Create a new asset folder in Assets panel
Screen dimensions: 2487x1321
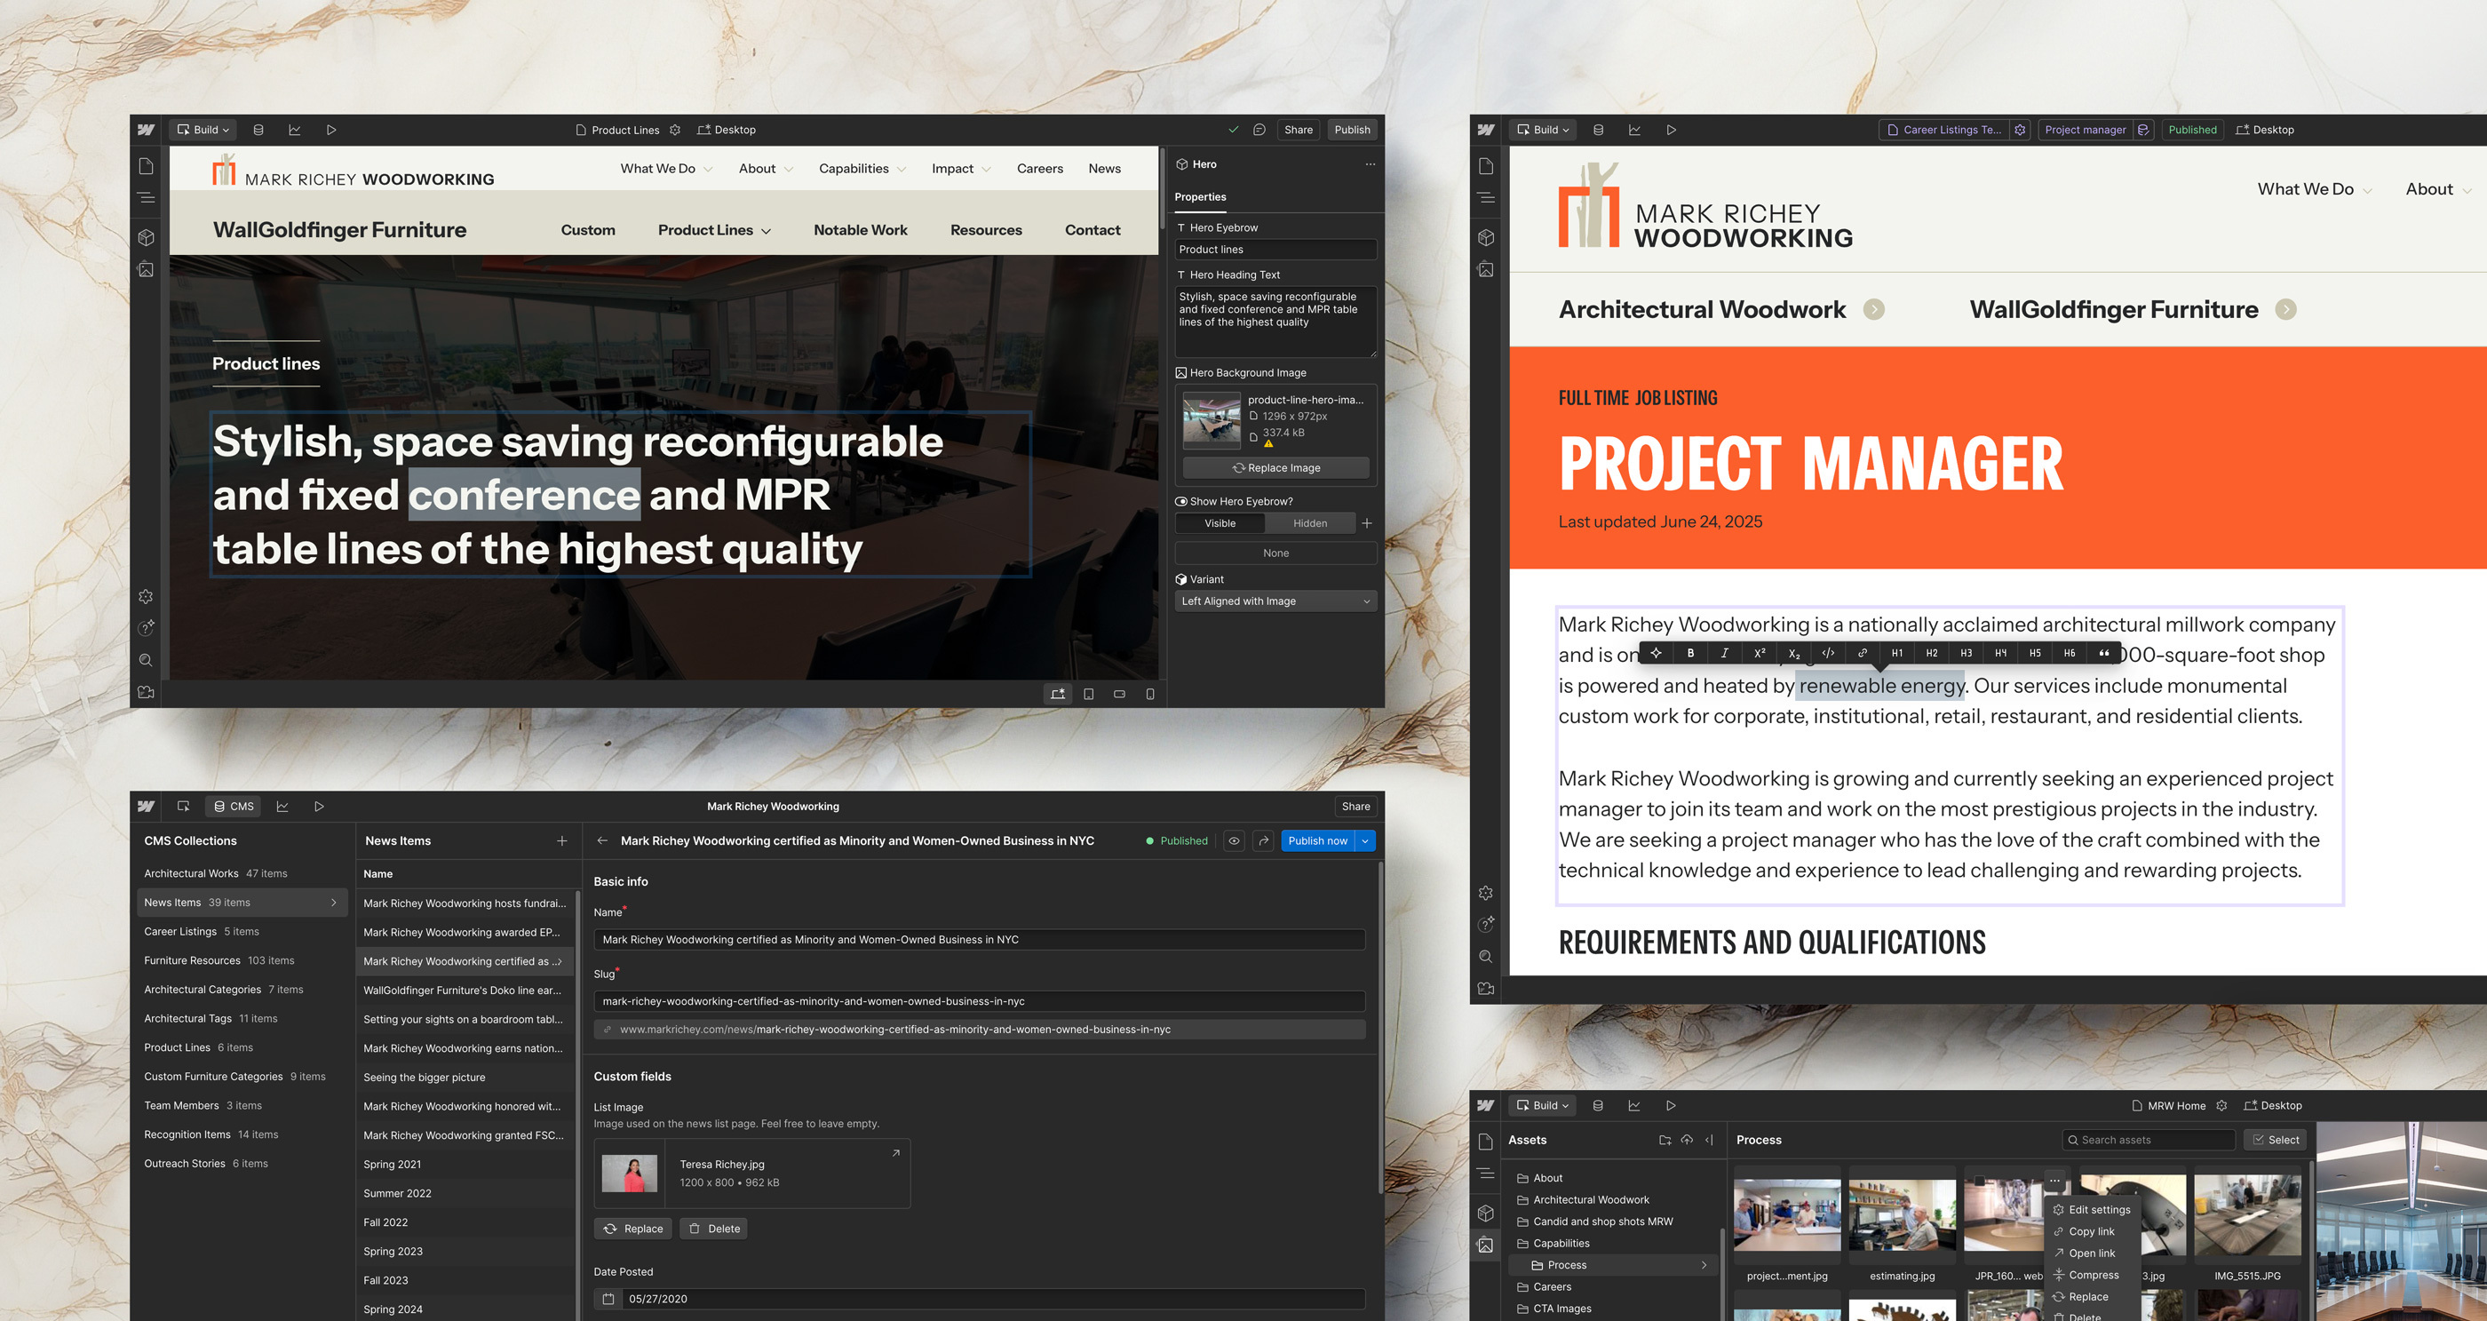point(1665,1141)
